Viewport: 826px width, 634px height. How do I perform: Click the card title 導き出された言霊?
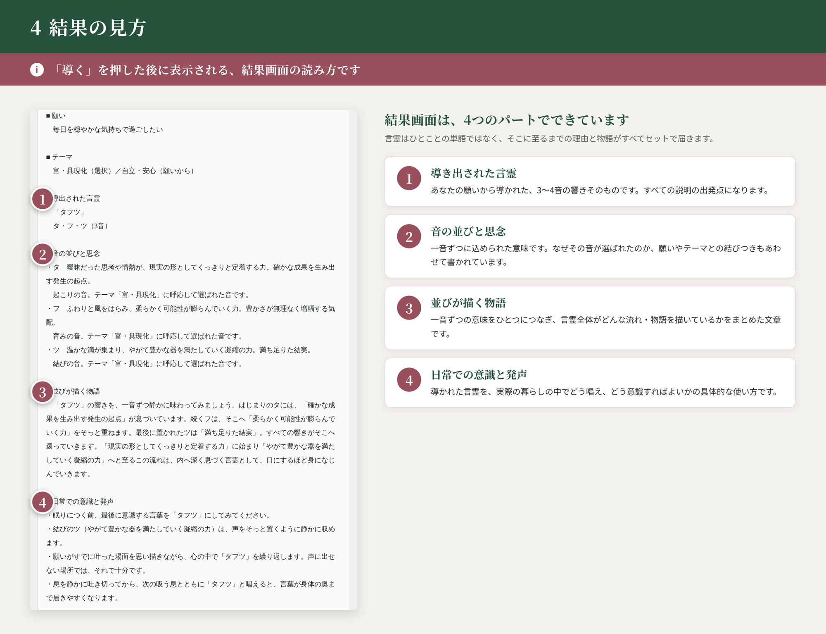click(x=473, y=173)
